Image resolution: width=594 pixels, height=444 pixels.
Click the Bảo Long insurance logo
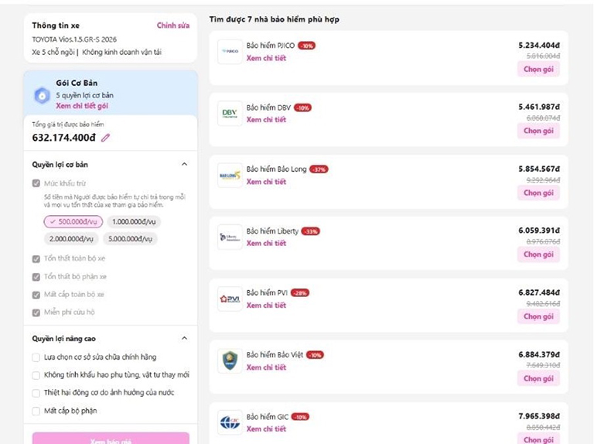pos(230,175)
